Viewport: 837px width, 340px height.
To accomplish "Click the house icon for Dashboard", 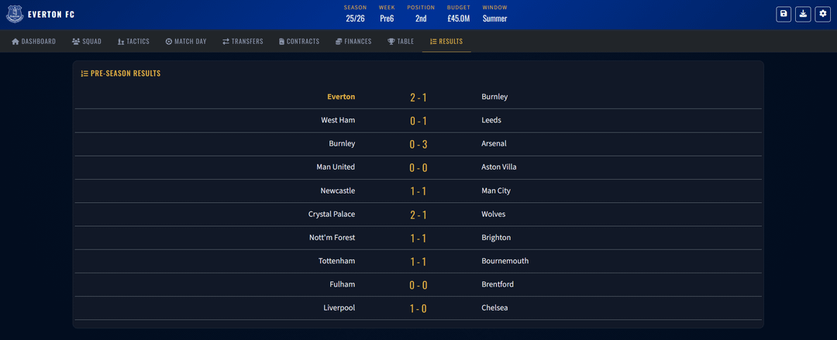I will (15, 41).
